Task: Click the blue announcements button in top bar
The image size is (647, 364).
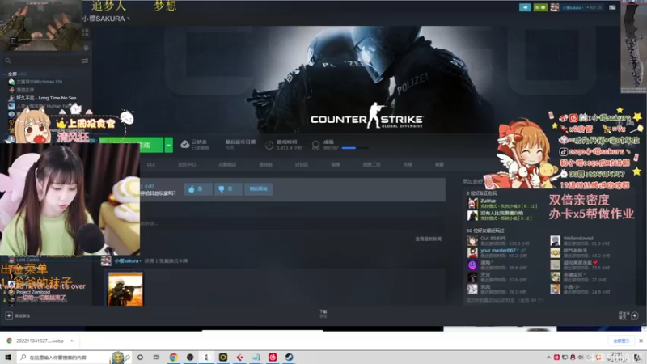Action: click(525, 7)
